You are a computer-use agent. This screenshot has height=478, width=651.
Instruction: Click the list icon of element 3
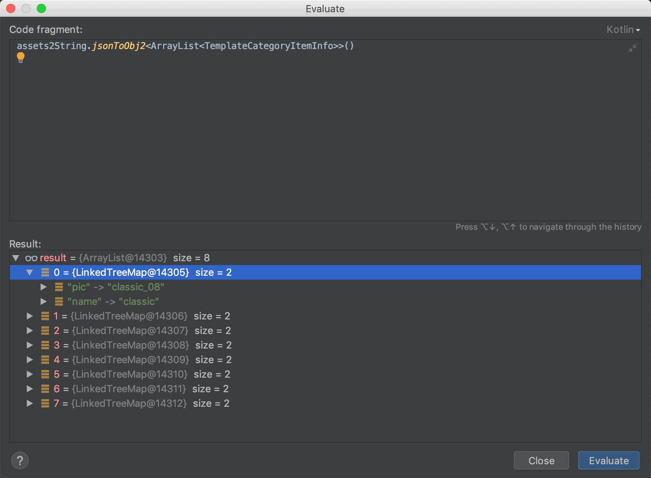point(45,345)
